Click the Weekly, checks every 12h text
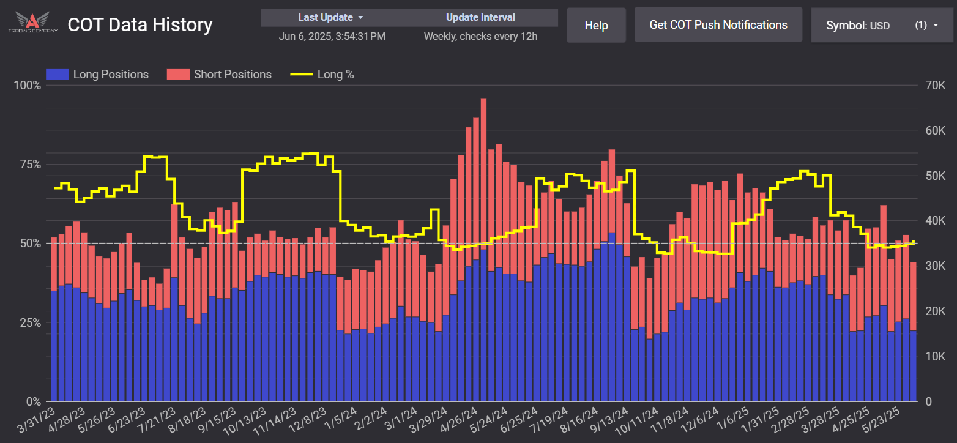 [x=480, y=36]
